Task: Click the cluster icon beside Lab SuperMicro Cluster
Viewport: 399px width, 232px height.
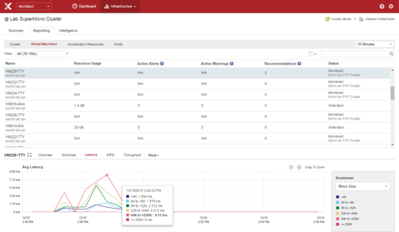Action: (x=6, y=19)
